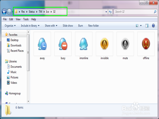Click the Pictures label under Libraries

[x=14, y=77]
